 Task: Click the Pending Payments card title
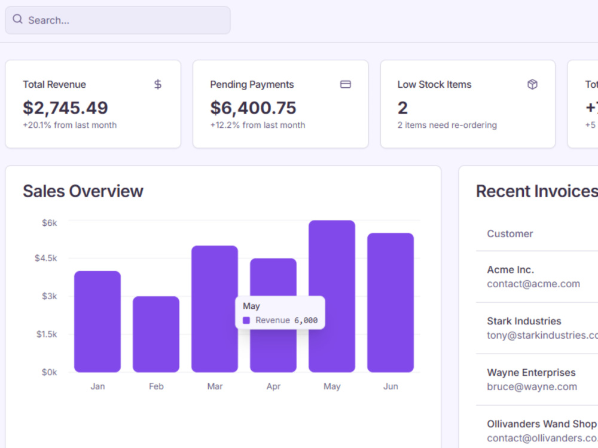(252, 85)
